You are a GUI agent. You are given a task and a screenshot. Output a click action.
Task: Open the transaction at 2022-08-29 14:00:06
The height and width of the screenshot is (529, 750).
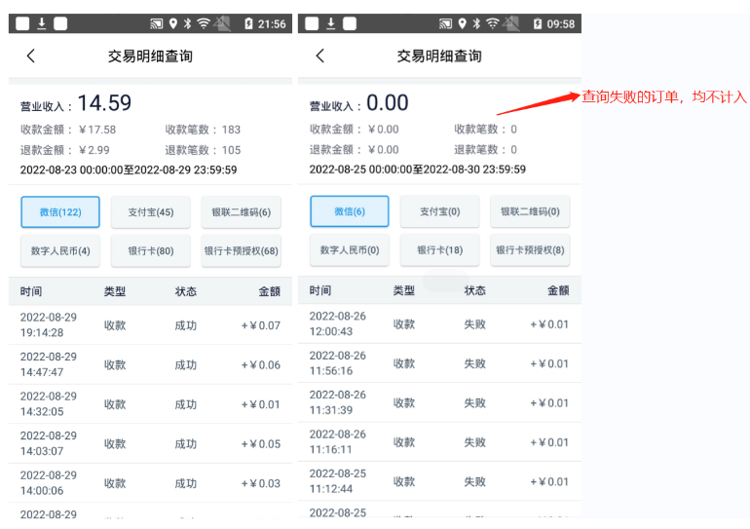coord(150,483)
